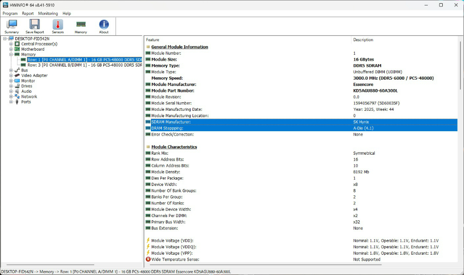Open Sensors thermometer icon
The height and width of the screenshot is (275, 464).
click(58, 24)
